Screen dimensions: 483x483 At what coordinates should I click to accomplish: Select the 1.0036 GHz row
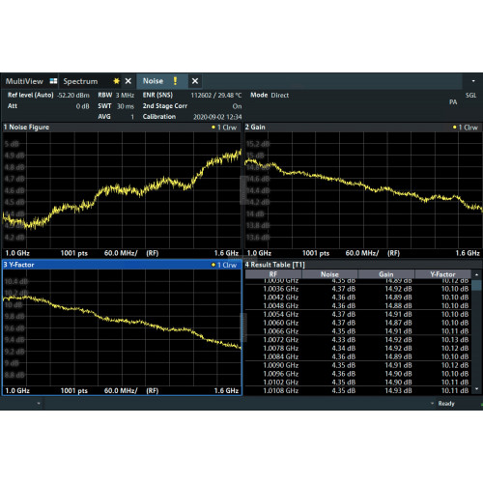coord(357,289)
